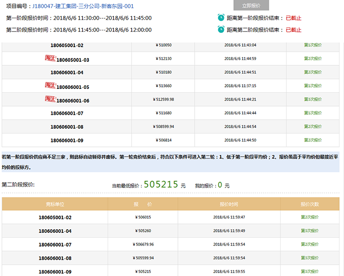
Task: Click price ¥510050
Action: coord(164,45)
